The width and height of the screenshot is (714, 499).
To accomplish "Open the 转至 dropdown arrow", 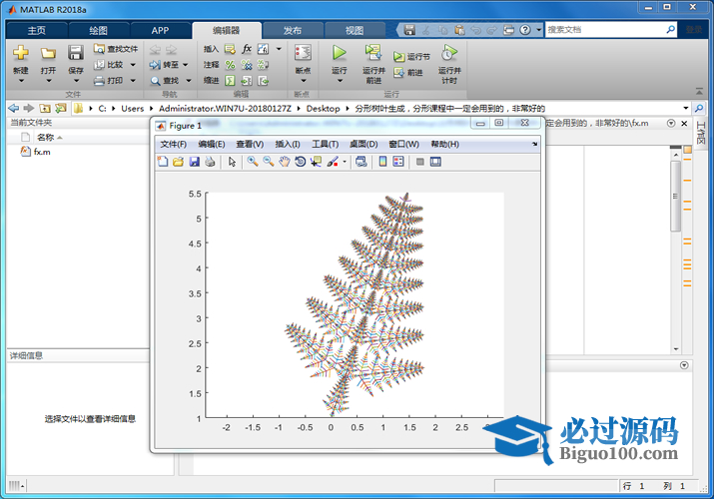I will 186,65.
